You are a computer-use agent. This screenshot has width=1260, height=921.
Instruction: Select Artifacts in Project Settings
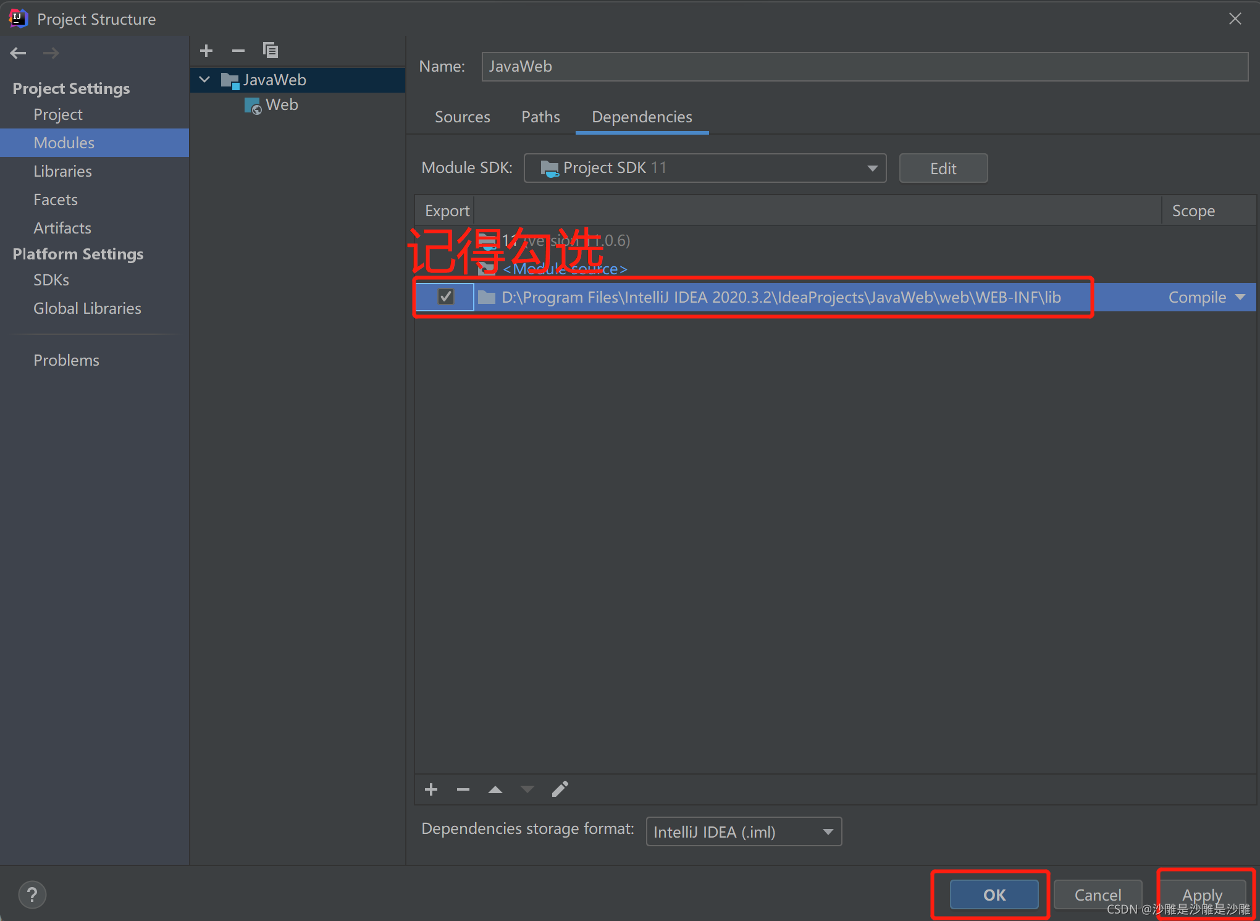pyautogui.click(x=62, y=228)
